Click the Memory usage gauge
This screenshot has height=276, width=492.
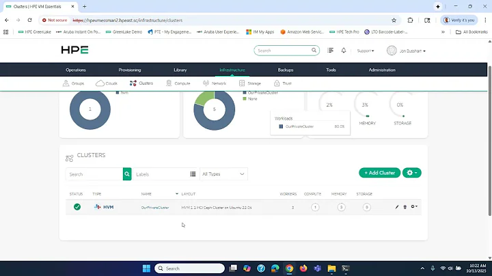point(367,105)
